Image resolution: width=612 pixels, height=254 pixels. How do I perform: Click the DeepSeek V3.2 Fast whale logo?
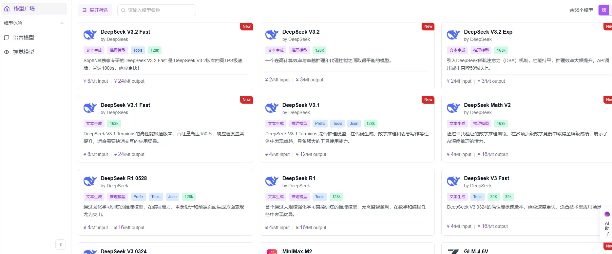click(x=90, y=35)
